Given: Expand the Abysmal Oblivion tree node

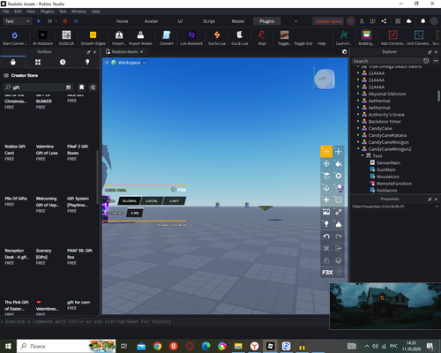Looking at the screenshot, I should coord(358,94).
